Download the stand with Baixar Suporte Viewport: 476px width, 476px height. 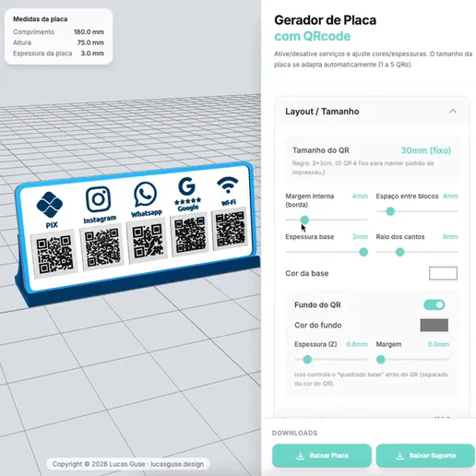[425, 456]
